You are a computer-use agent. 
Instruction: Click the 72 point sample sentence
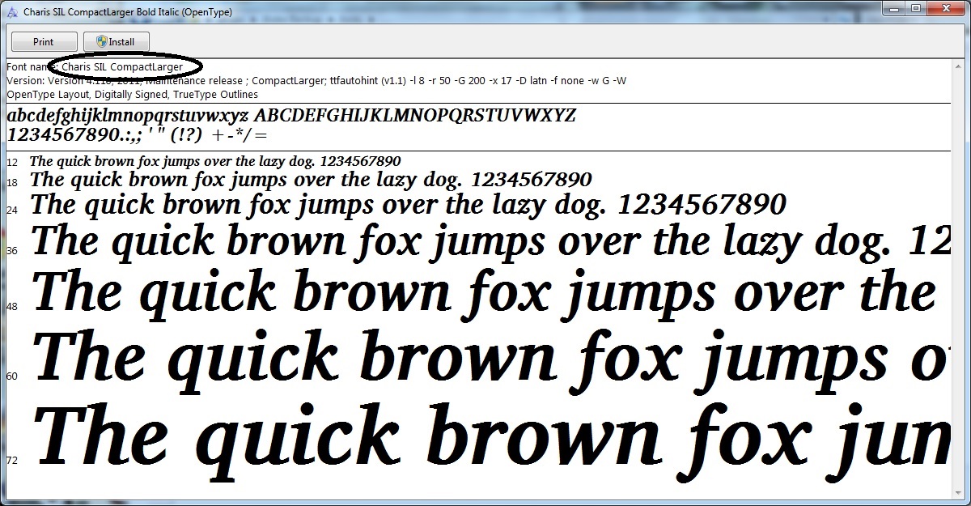(490, 441)
